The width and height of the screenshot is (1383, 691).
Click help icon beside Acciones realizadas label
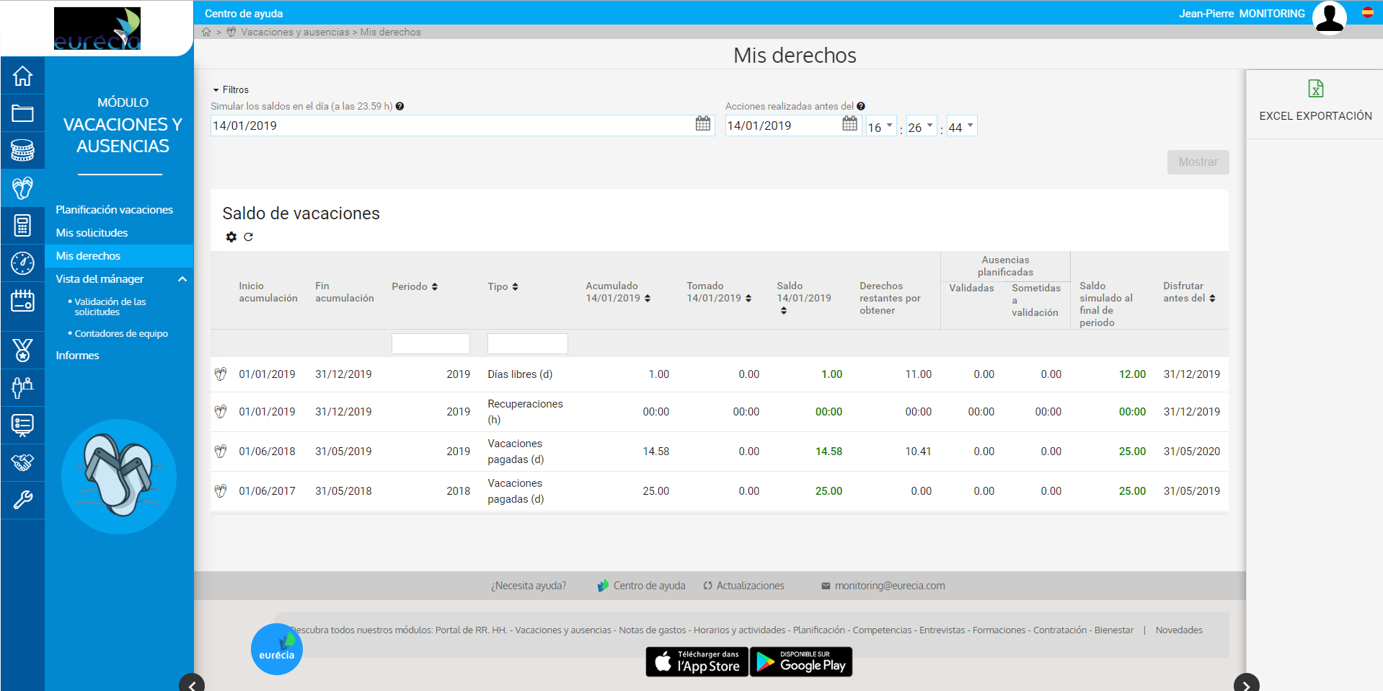tap(861, 106)
